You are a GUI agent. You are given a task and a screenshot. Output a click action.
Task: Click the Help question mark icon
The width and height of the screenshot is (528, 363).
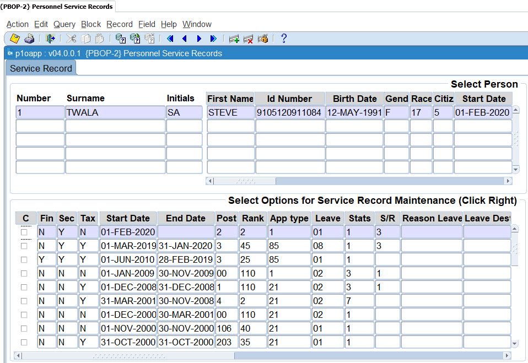coord(284,39)
